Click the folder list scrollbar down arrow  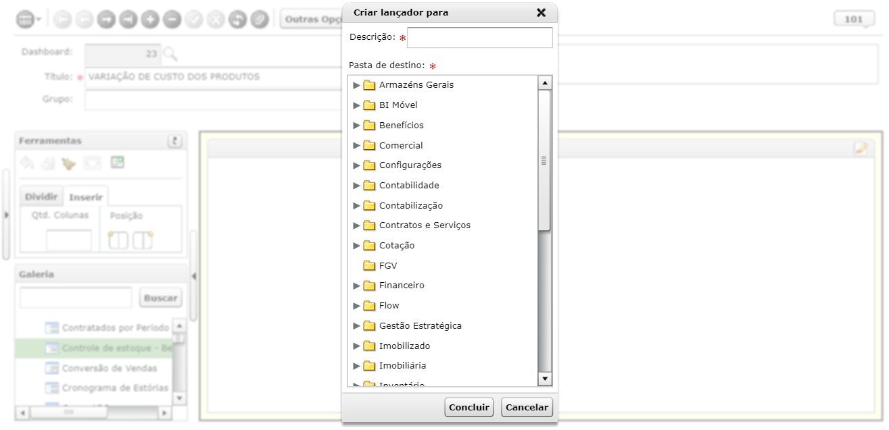pos(545,379)
